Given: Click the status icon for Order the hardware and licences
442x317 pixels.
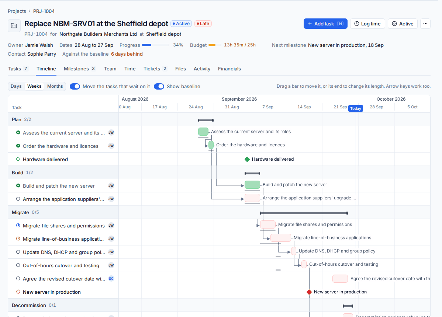Looking at the screenshot, I should 18,146.
